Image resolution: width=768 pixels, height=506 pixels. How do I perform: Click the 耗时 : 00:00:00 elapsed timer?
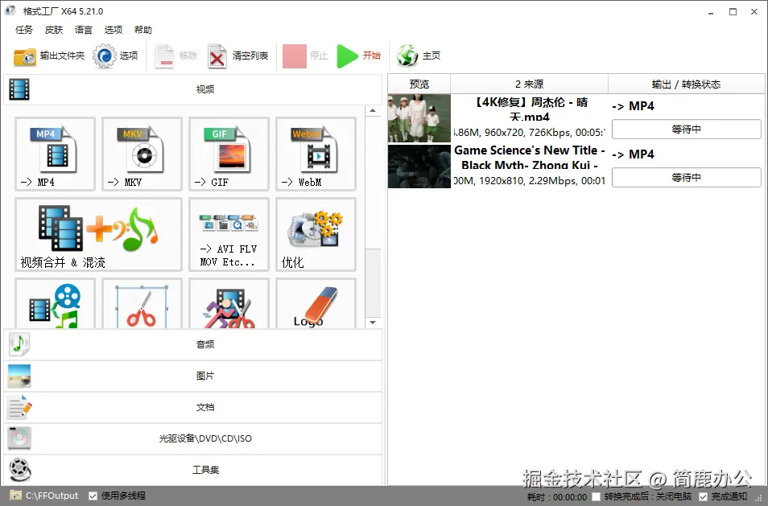coord(557,497)
